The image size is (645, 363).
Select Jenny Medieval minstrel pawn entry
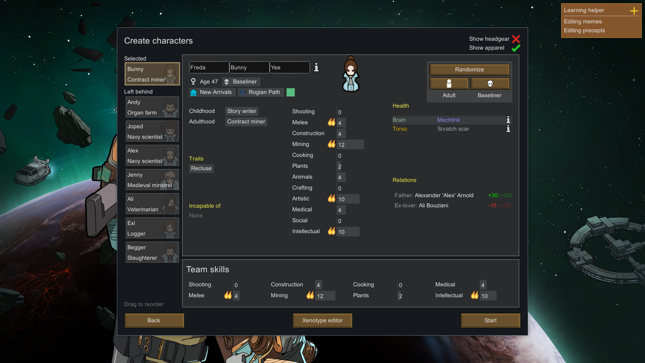pos(152,179)
